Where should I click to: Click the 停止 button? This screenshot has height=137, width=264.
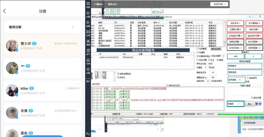[249, 104]
